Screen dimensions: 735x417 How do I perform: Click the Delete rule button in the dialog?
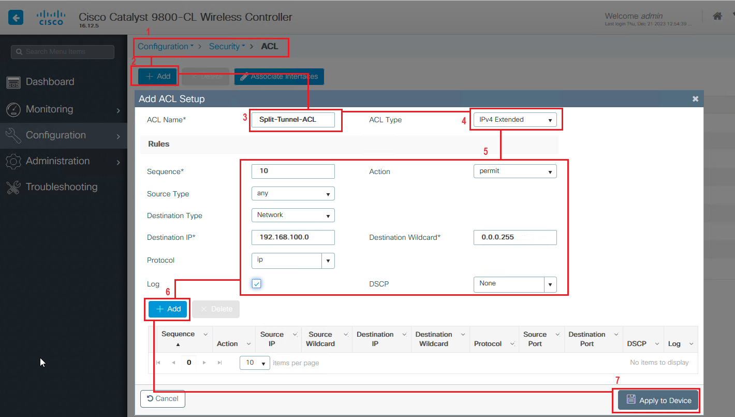pos(216,309)
